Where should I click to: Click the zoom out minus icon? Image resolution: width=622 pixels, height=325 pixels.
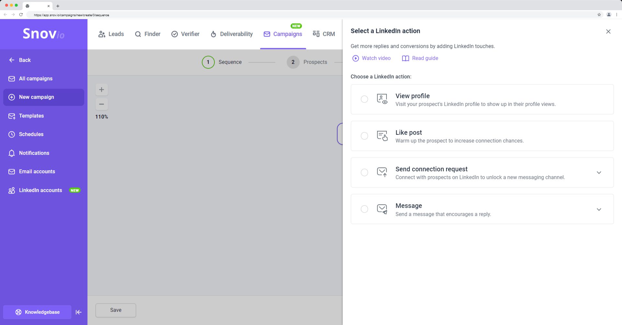click(x=101, y=104)
